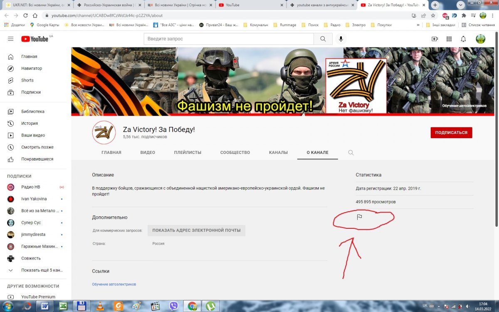Open Microsoft Word from taskbar

click(x=44, y=306)
